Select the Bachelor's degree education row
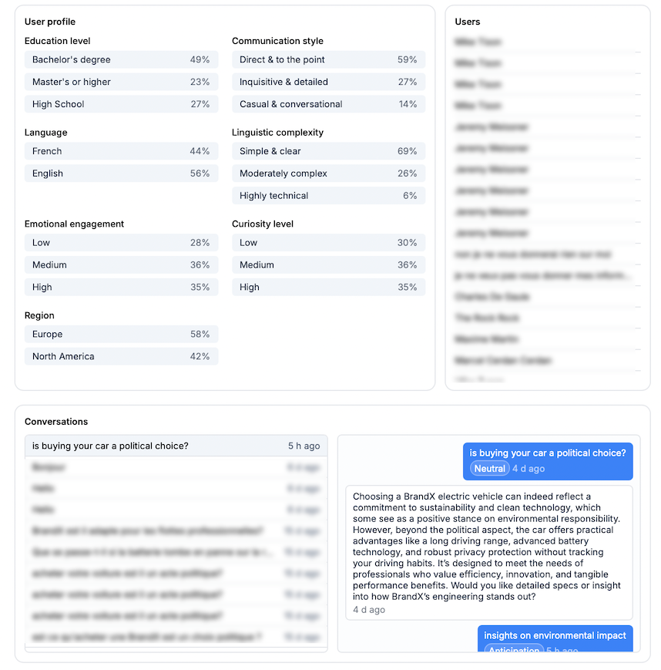 pyautogui.click(x=121, y=60)
